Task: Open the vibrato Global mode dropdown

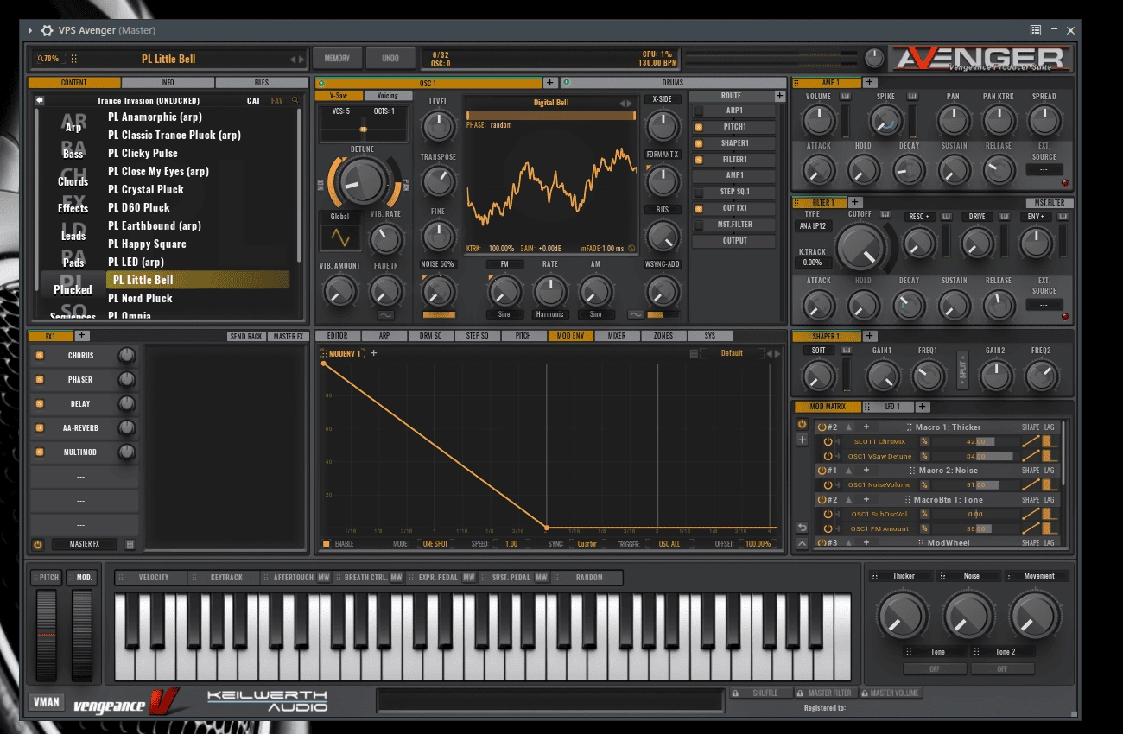Action: (x=340, y=217)
